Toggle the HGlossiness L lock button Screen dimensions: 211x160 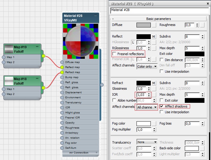[x=133, y=42]
